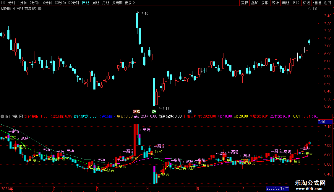Click the 涨榜 event marker
Image resolution: width=334 pixels, height=192 pixels.
[x=137, y=112]
